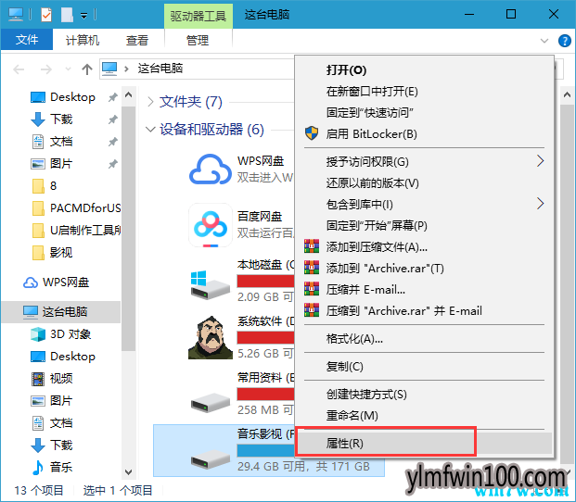
Task: Choose 创建快捷方式(S)
Action: pos(425,395)
